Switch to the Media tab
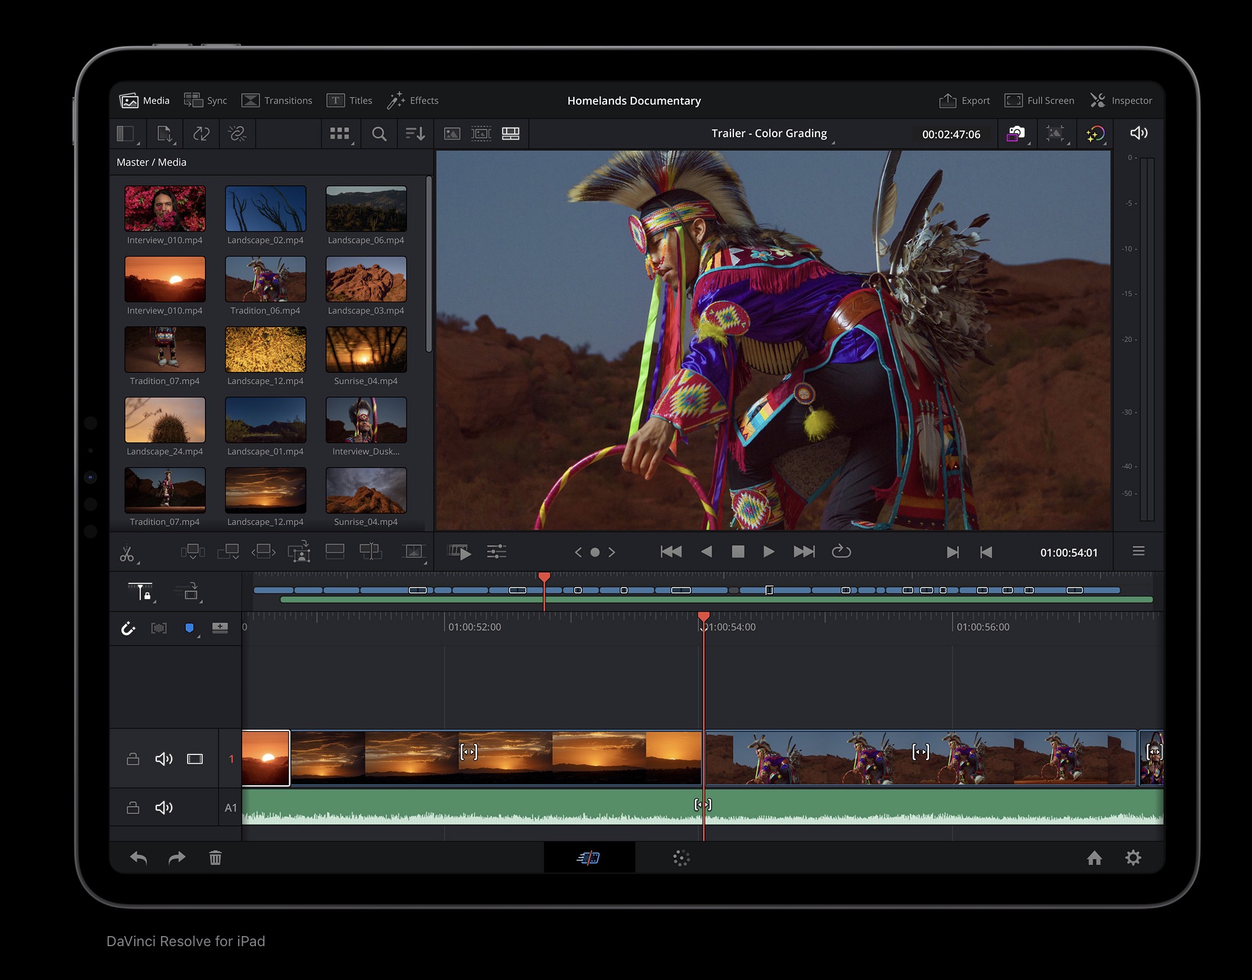The image size is (1252, 980). point(144,100)
